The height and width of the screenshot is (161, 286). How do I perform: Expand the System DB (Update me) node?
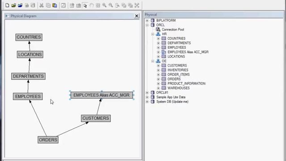[147, 102]
